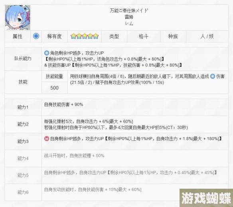The height and width of the screenshot is (207, 233).
Task: Select the 能力6 row label
Action: pyautogui.click(x=23, y=192)
